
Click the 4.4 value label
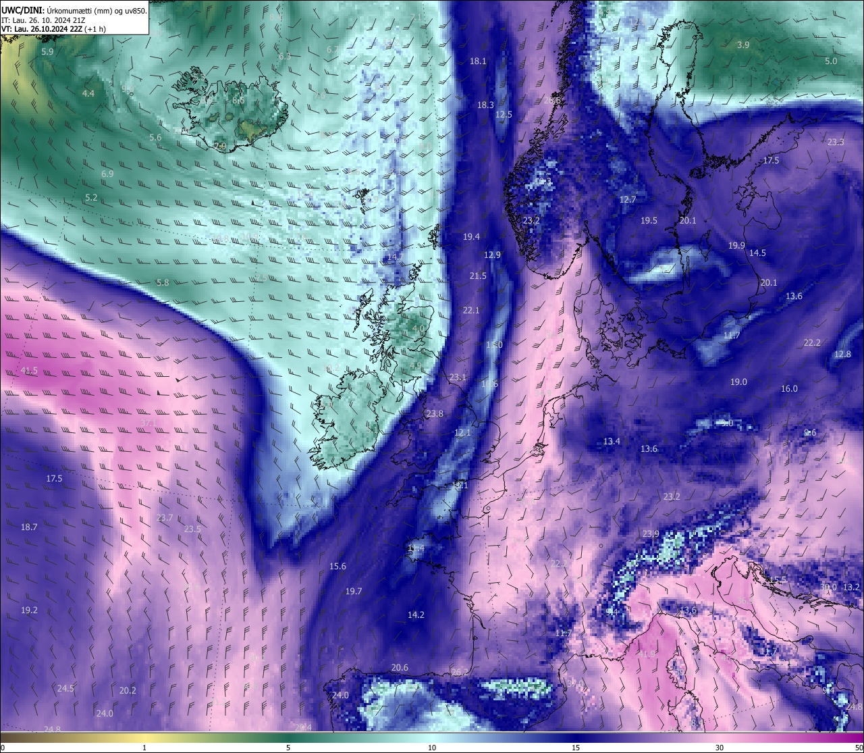(x=88, y=93)
